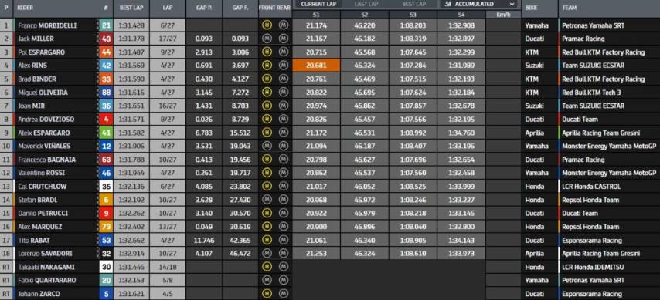The image size is (660, 300).
Task: Click Jack Miller's rear tyre icon
Action: tap(283, 39)
